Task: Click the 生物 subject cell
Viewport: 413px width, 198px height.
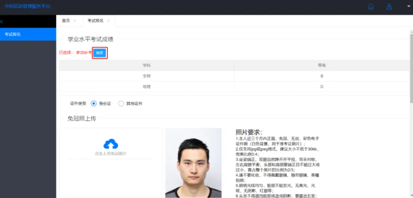Action: coord(147,76)
